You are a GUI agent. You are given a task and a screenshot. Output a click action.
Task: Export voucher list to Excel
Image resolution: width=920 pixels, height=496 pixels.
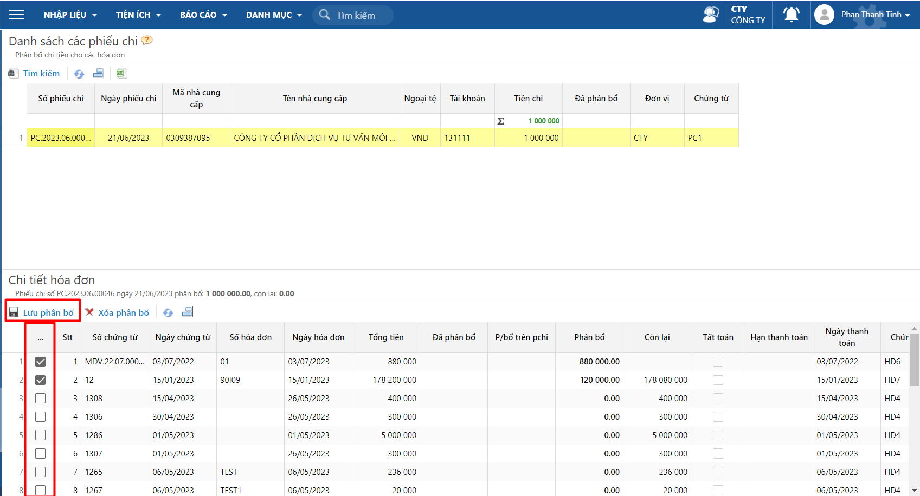point(121,73)
